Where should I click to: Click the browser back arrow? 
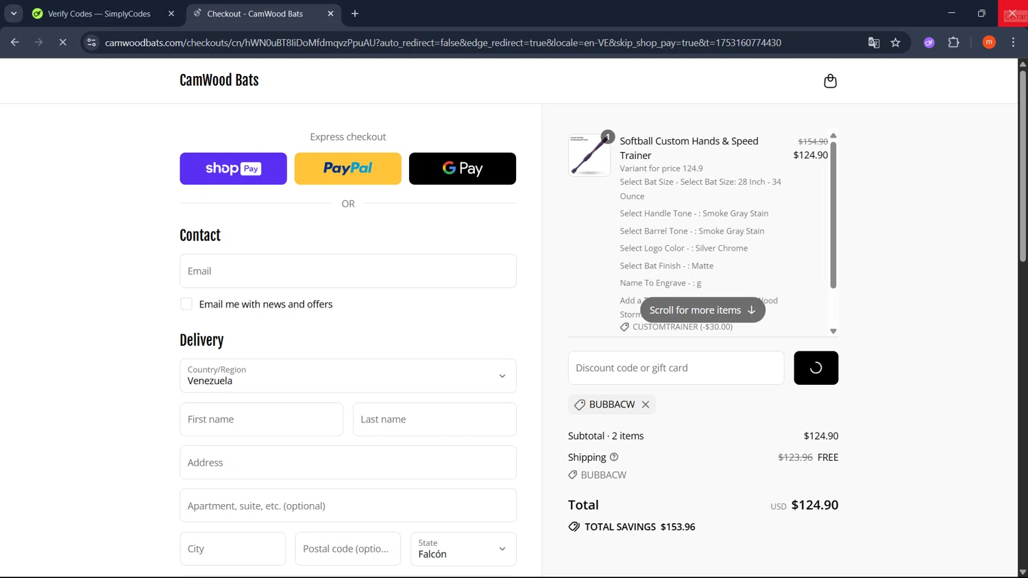point(14,42)
